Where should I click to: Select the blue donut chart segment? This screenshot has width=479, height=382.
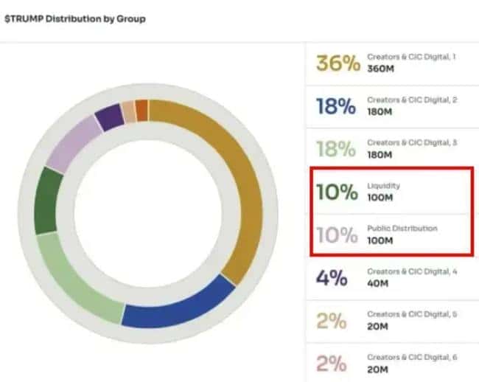pyautogui.click(x=177, y=314)
